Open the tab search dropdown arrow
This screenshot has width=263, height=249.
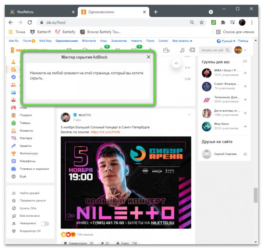211,12
